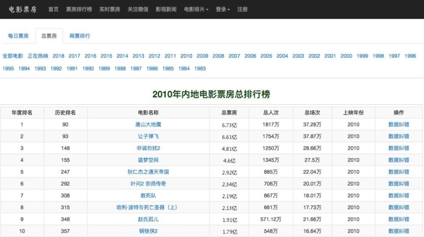
Task: Select year 1996 filter
Action: tap(410, 56)
